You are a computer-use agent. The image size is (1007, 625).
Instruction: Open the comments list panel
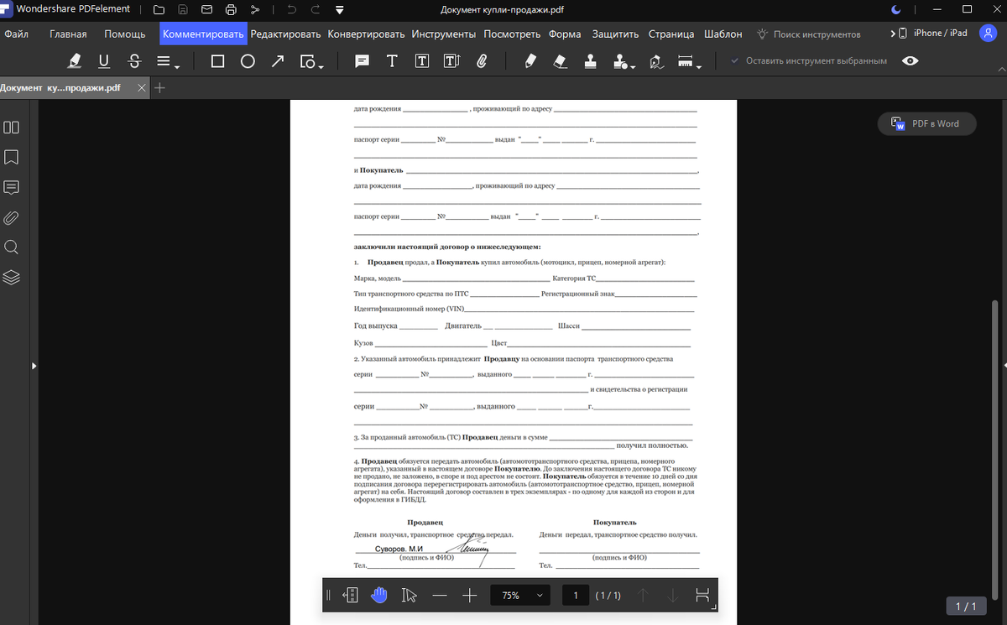(x=12, y=187)
